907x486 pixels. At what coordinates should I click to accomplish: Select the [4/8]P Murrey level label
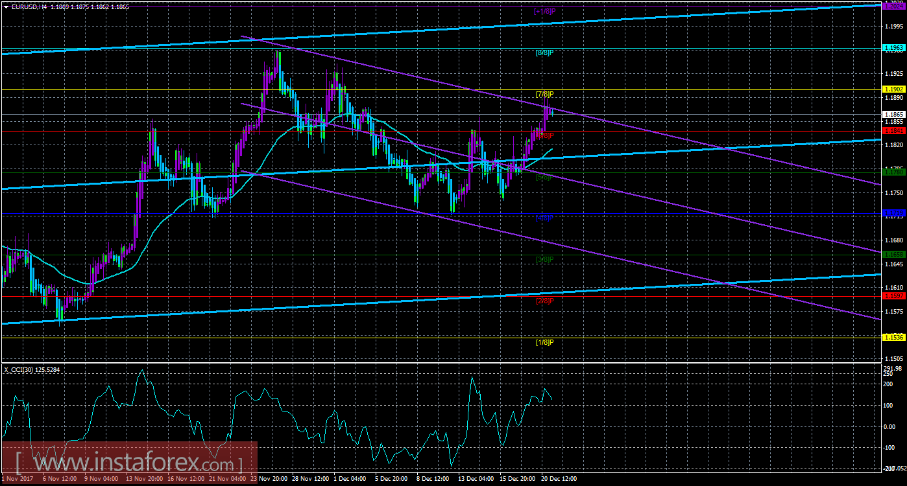[544, 218]
